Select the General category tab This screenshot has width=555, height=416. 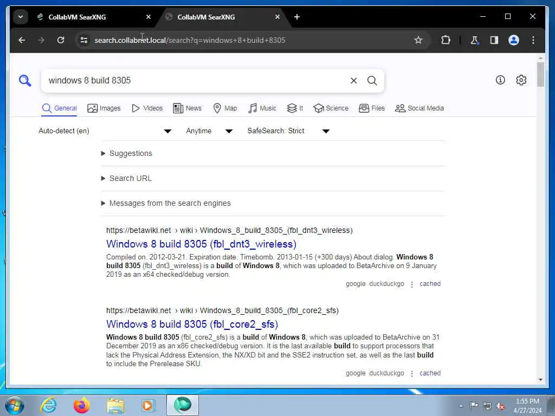click(59, 108)
